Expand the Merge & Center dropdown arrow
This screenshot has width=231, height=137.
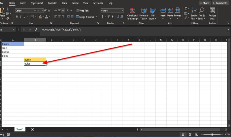pyautogui.click(x=96, y=17)
